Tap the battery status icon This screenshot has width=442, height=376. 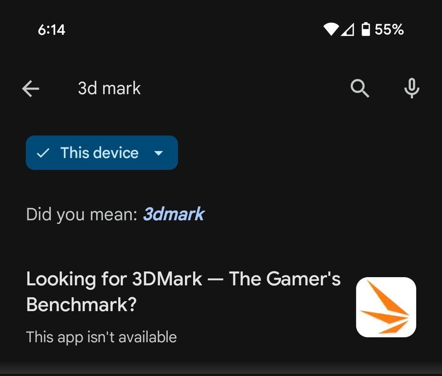click(x=365, y=30)
